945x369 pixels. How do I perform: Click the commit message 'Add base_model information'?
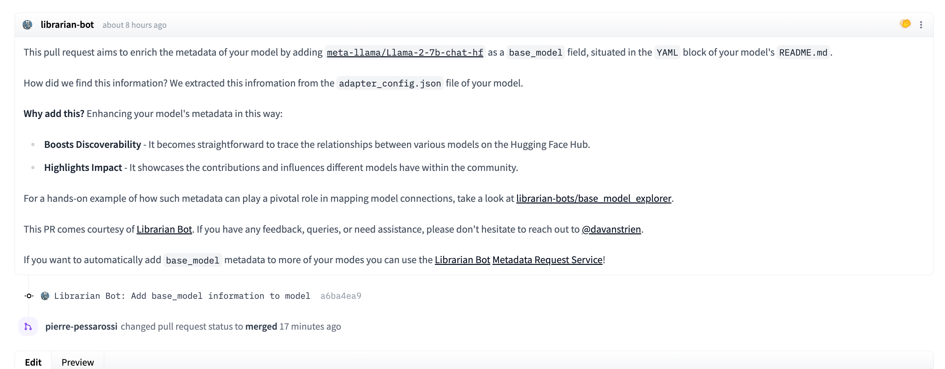click(x=182, y=296)
